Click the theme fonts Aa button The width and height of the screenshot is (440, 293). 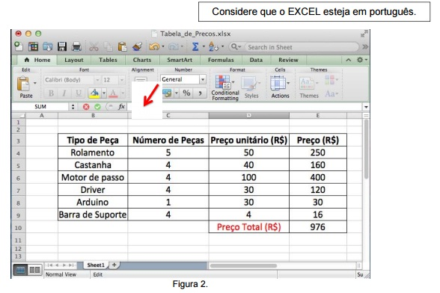coord(331,93)
